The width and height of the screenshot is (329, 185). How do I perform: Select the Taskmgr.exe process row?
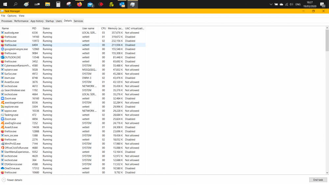pyautogui.click(x=73, y=115)
